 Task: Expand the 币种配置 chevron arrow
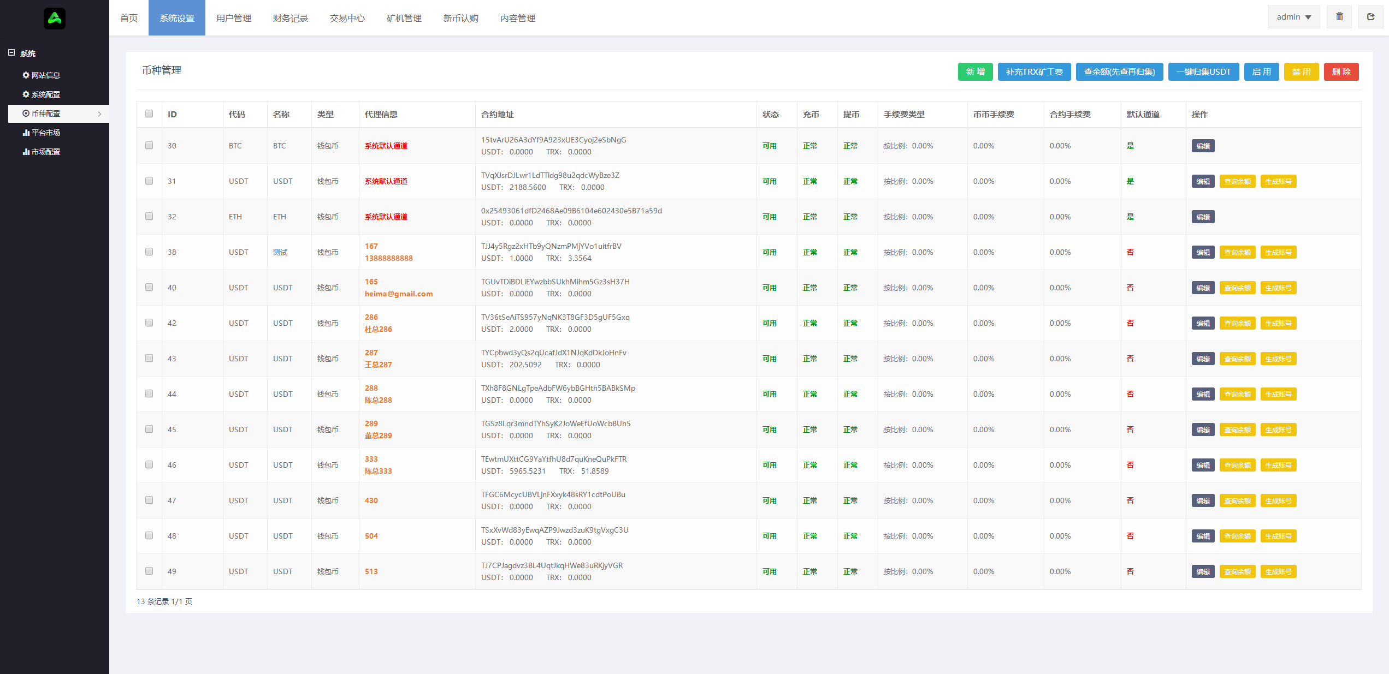pyautogui.click(x=99, y=114)
